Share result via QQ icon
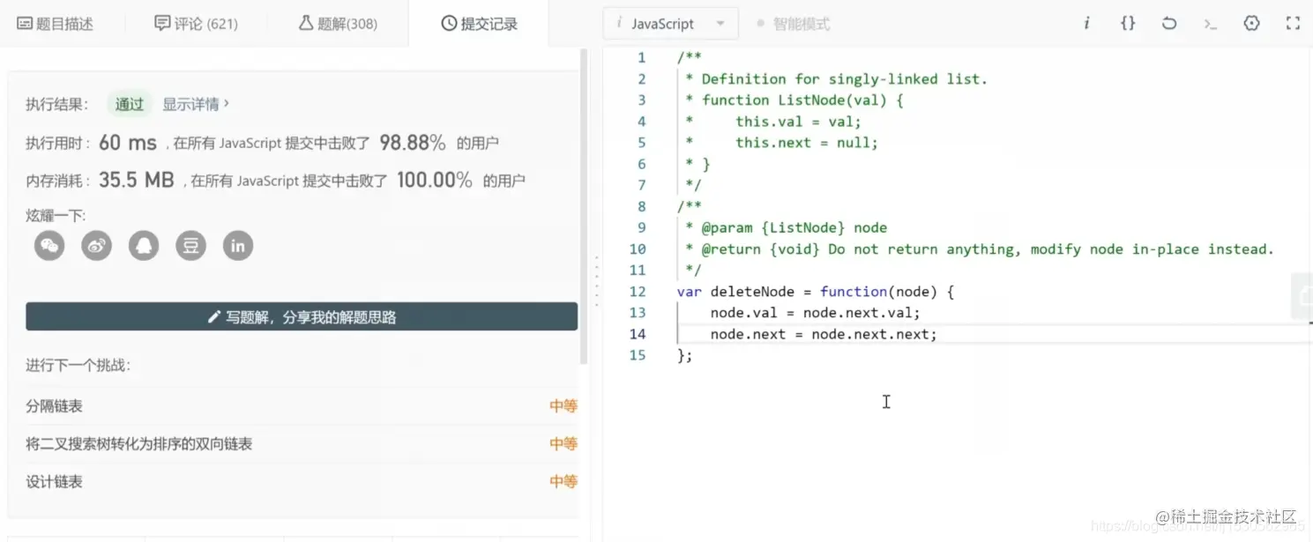This screenshot has height=542, width=1313. tap(144, 246)
